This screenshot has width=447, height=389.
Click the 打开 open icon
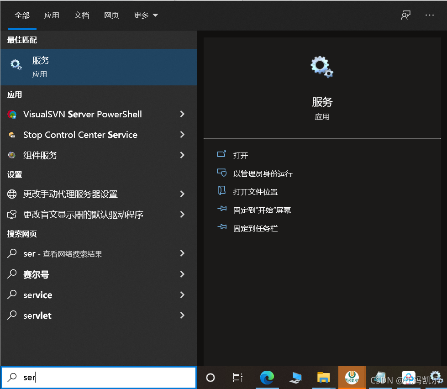point(221,154)
